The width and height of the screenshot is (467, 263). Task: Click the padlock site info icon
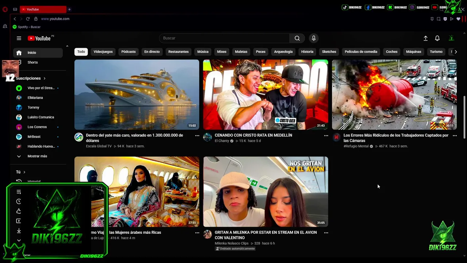point(36,19)
